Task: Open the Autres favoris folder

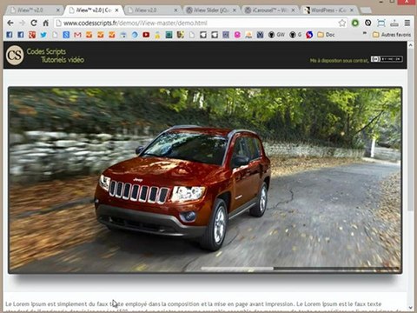Action: pos(392,35)
